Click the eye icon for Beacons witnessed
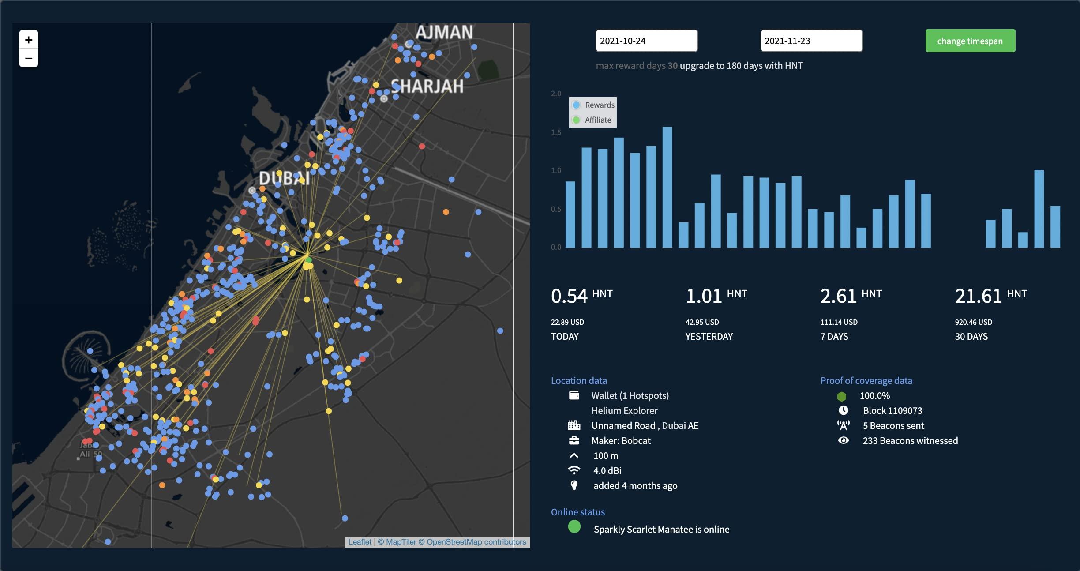Viewport: 1080px width, 571px height. (x=843, y=440)
